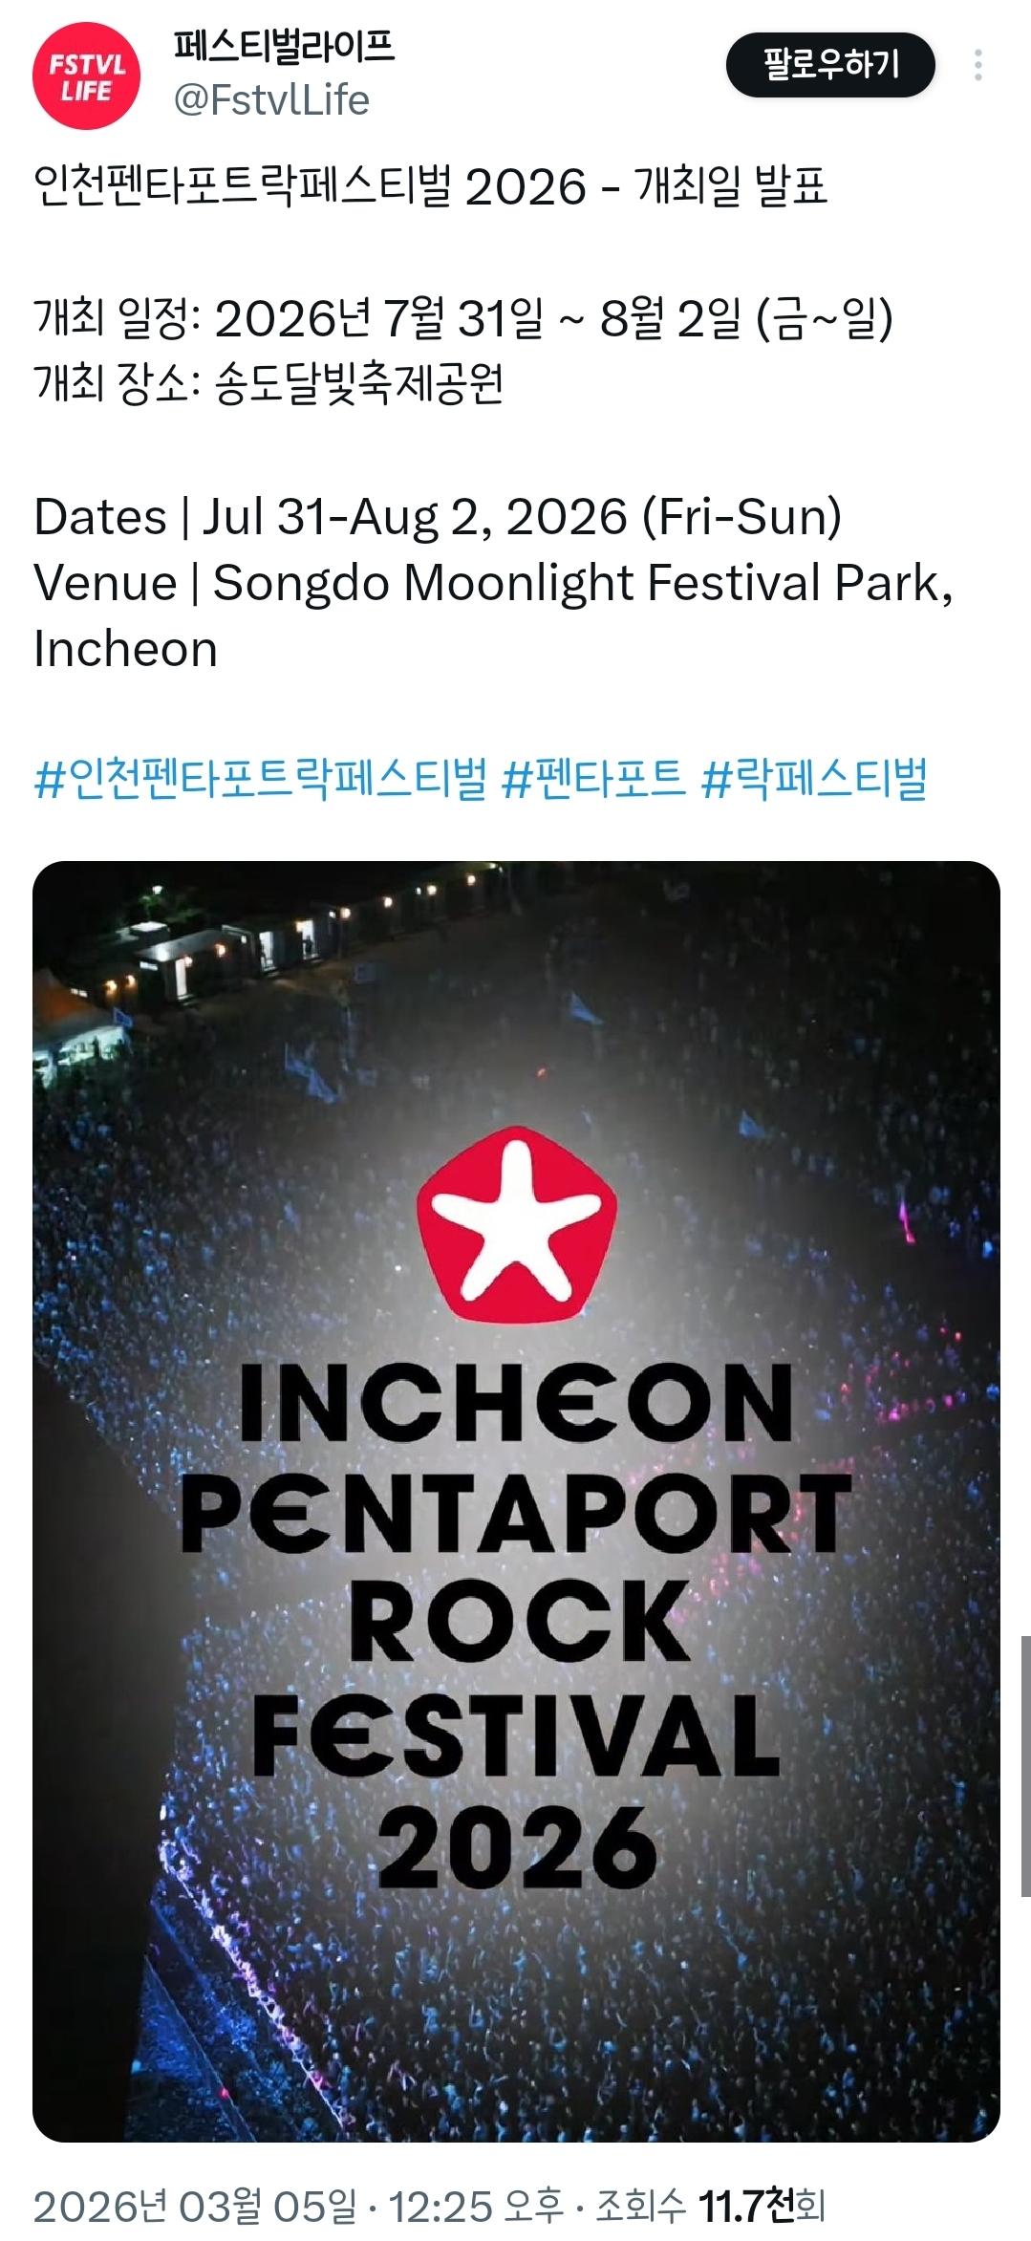
Task: Open the 페스티벌라이프 display name
Action: 284,46
